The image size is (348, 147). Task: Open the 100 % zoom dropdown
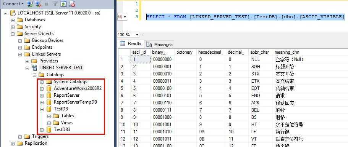[x=137, y=35]
